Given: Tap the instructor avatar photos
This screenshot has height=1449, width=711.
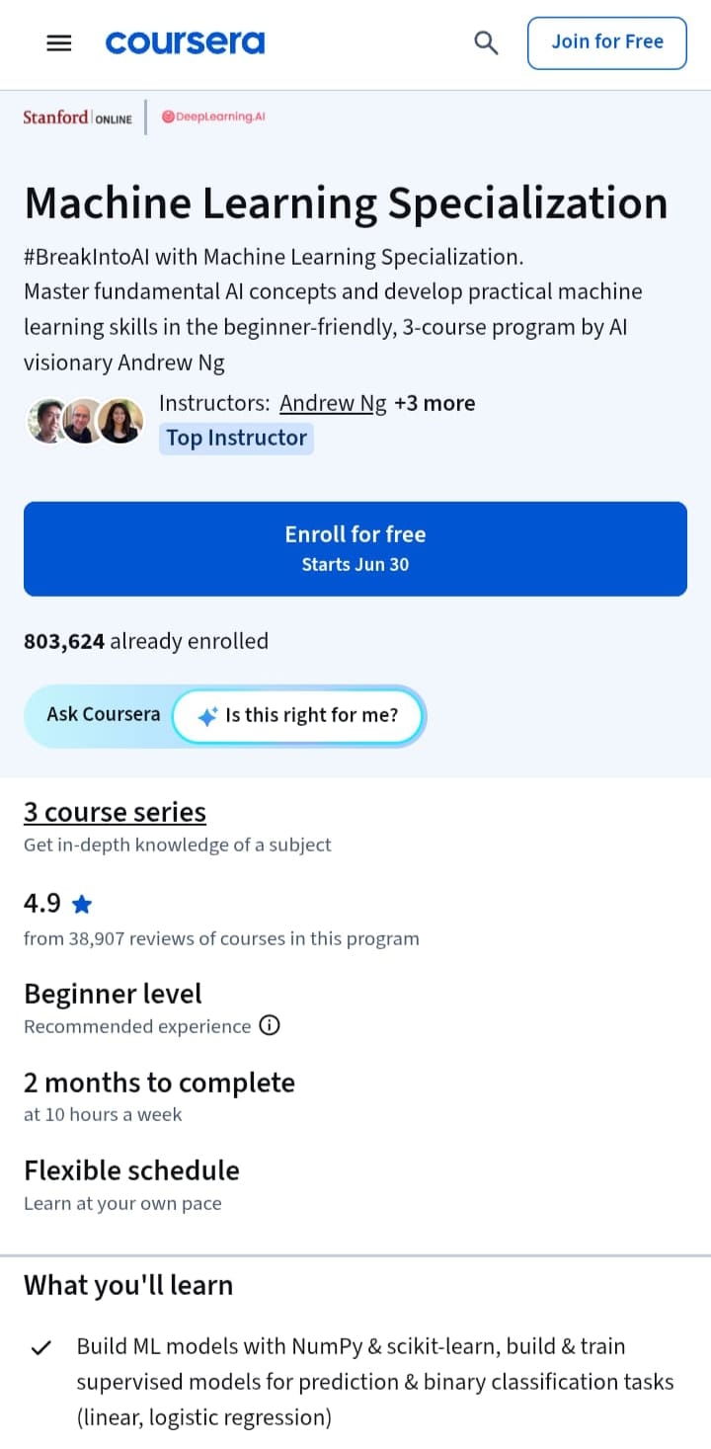Looking at the screenshot, I should [84, 422].
